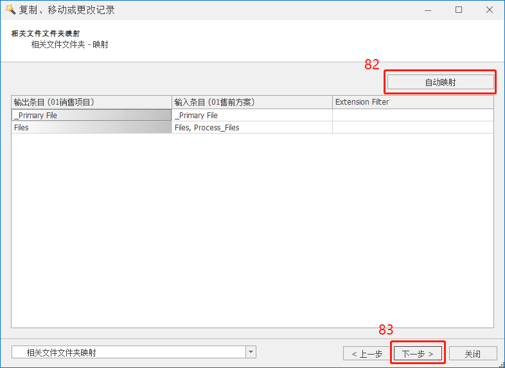Viewport: 505px width, 368px height.
Task: Go to the next step with 下一步
Action: pos(418,353)
